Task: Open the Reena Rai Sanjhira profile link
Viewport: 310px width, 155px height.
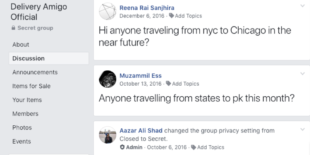Action: point(147,8)
